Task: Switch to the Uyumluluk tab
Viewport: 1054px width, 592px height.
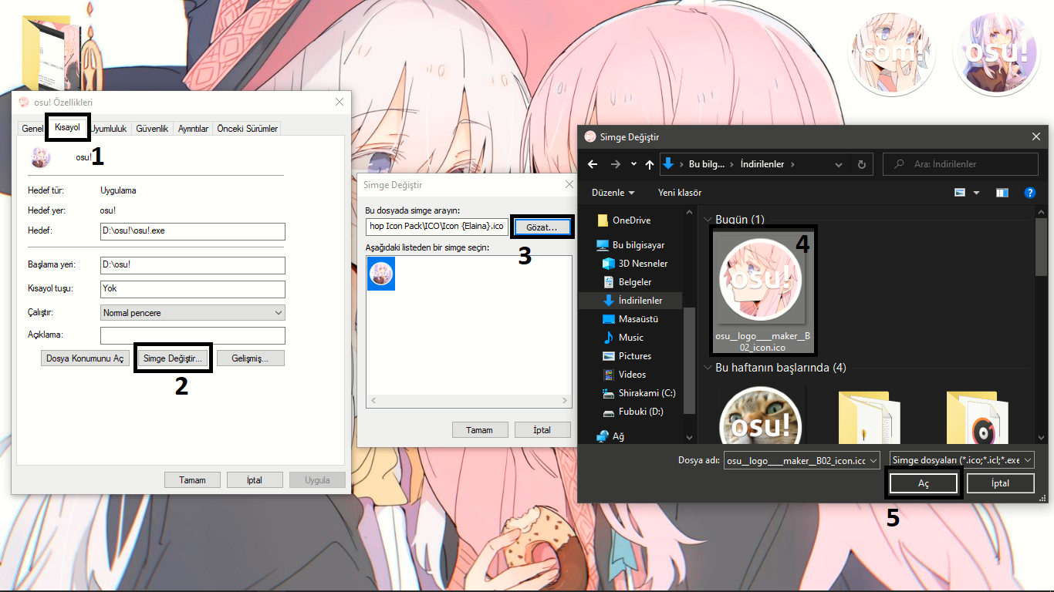Action: (x=109, y=129)
